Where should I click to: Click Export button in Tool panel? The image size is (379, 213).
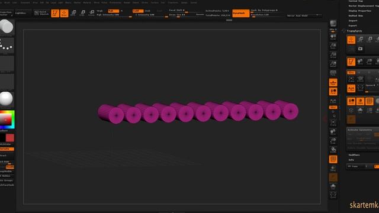click(353, 25)
